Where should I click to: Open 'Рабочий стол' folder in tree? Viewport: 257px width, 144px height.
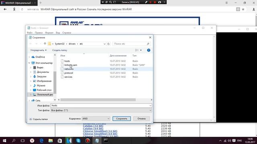[44, 90]
